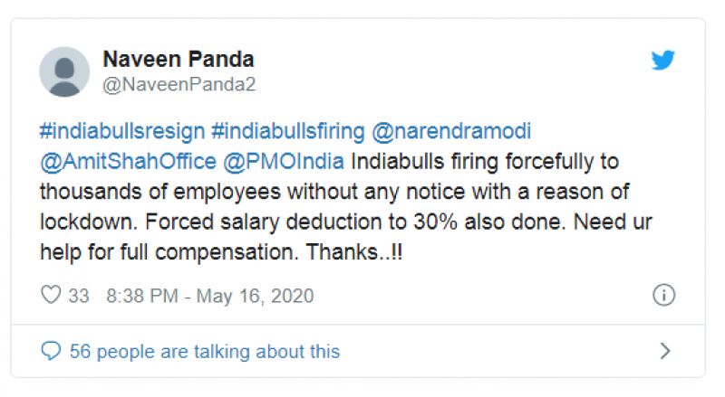Click the like count 33
Image resolution: width=725 pixels, height=397 pixels.
tap(79, 296)
